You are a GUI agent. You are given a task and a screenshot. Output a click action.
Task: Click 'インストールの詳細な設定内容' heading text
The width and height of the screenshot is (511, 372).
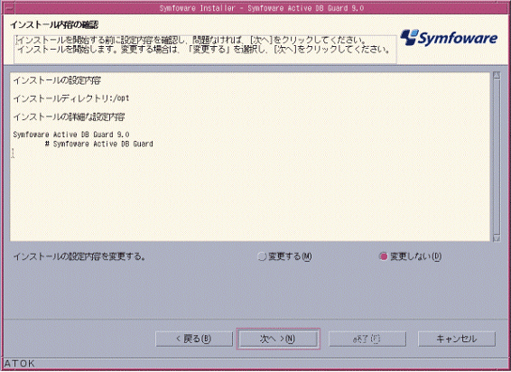pyautogui.click(x=69, y=117)
